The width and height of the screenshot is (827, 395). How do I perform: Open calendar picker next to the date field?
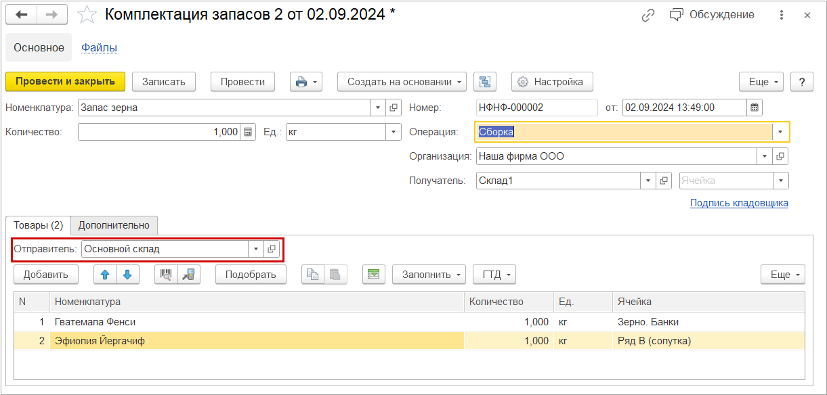pos(755,107)
